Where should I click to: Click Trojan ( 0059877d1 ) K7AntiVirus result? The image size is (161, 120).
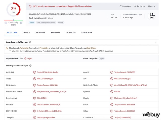pyautogui.click(x=123, y=117)
